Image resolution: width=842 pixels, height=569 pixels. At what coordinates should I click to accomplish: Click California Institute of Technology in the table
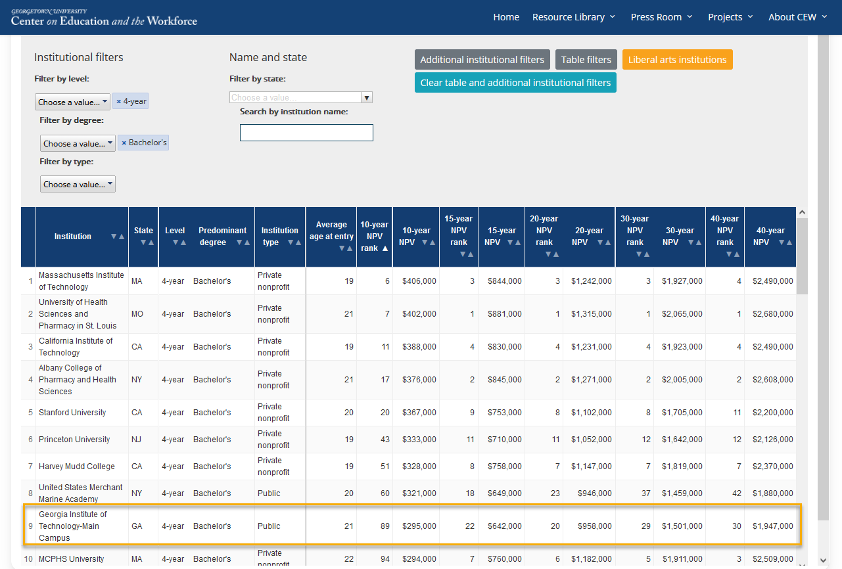(76, 347)
